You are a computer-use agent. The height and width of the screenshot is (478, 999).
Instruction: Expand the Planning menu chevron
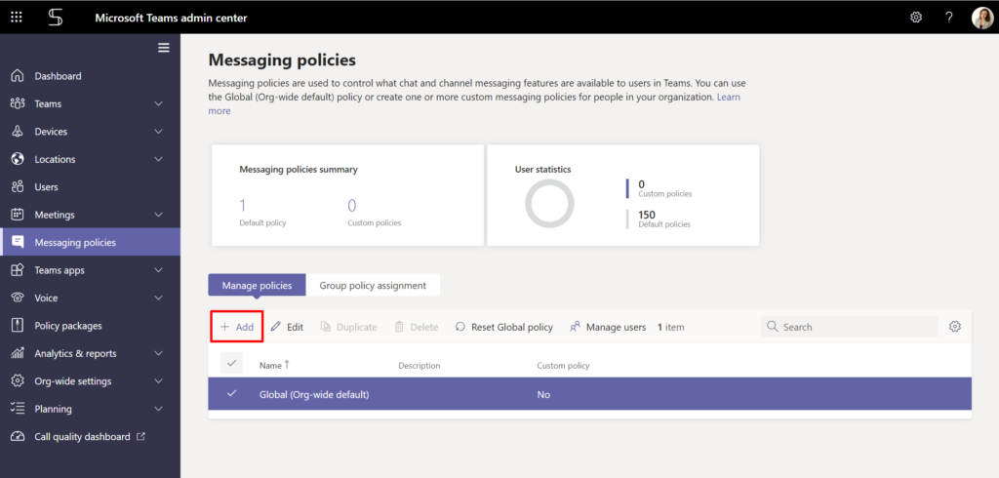tap(159, 409)
